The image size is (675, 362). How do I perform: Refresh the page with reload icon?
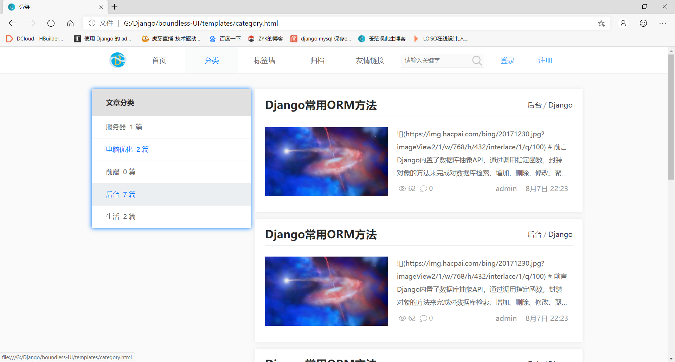pyautogui.click(x=51, y=23)
